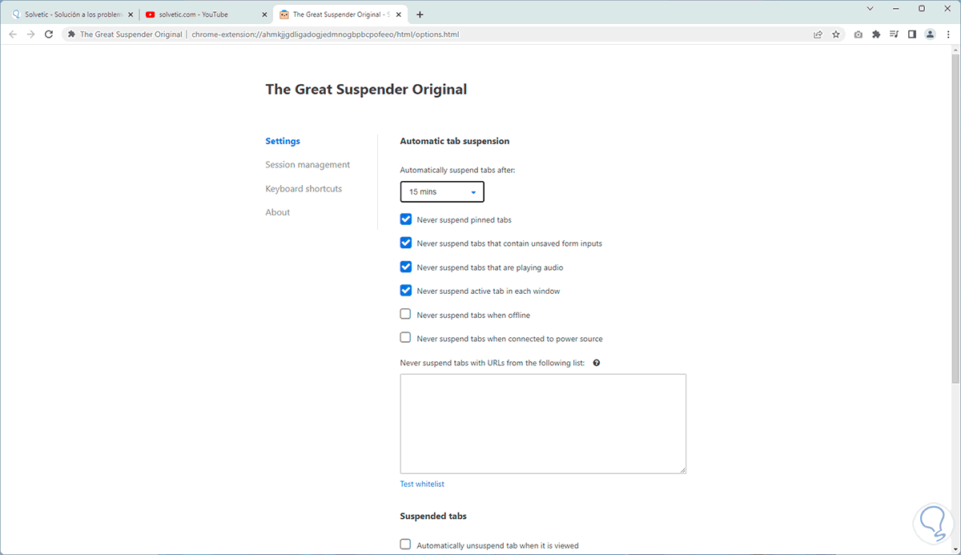
Task: Switch to the solvetic.com YouTube tab
Action: click(x=206, y=14)
